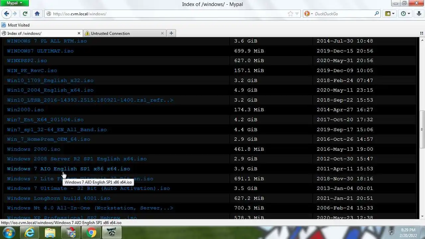
Task: Open a new tab with plus button
Action: point(171,33)
